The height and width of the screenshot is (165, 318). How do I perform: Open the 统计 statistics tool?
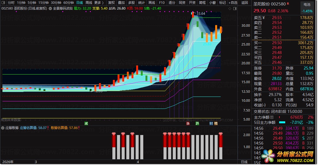142,3
